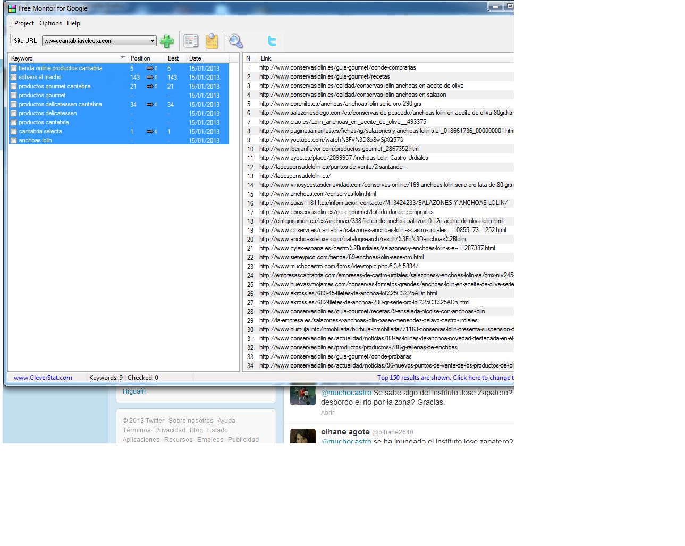
Task: Sort by the Date column header
Action: (x=207, y=58)
